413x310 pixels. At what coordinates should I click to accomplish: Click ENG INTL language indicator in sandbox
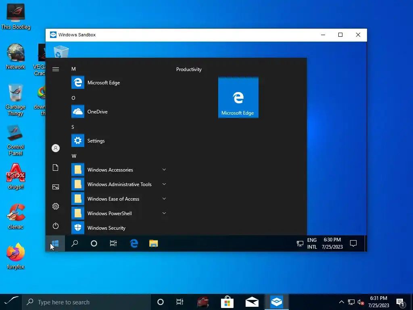pos(312,243)
